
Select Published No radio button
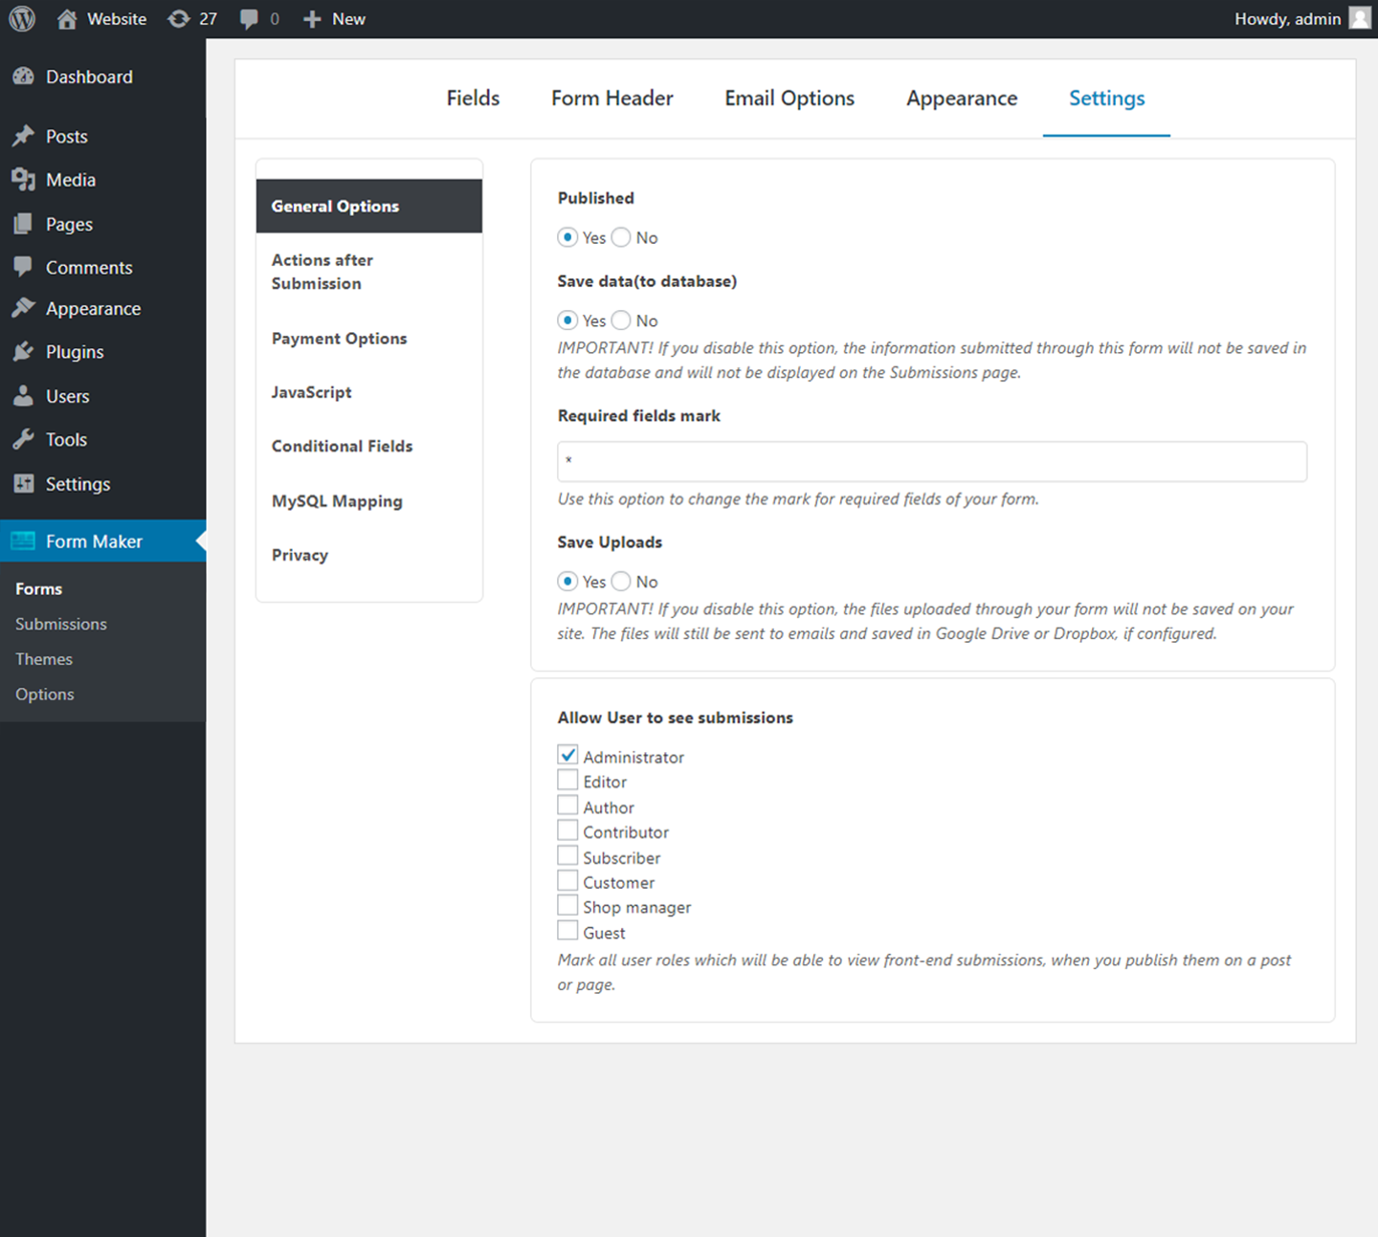point(621,236)
